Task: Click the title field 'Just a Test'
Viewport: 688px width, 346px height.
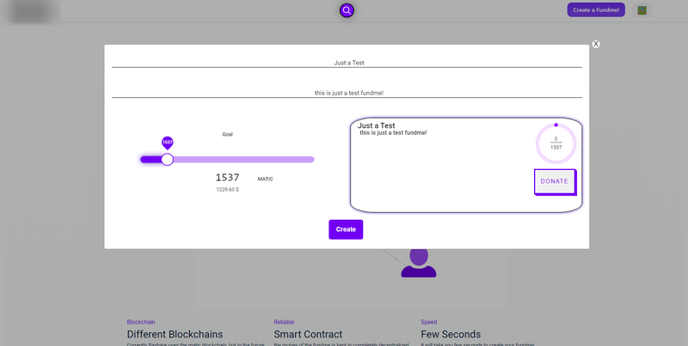Action: pos(347,62)
